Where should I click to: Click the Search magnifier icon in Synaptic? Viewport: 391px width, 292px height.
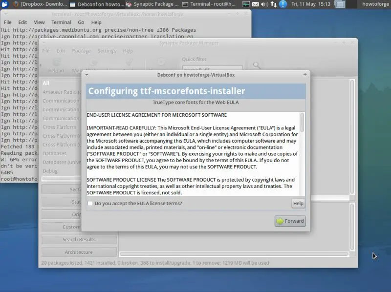[x=257, y=65]
